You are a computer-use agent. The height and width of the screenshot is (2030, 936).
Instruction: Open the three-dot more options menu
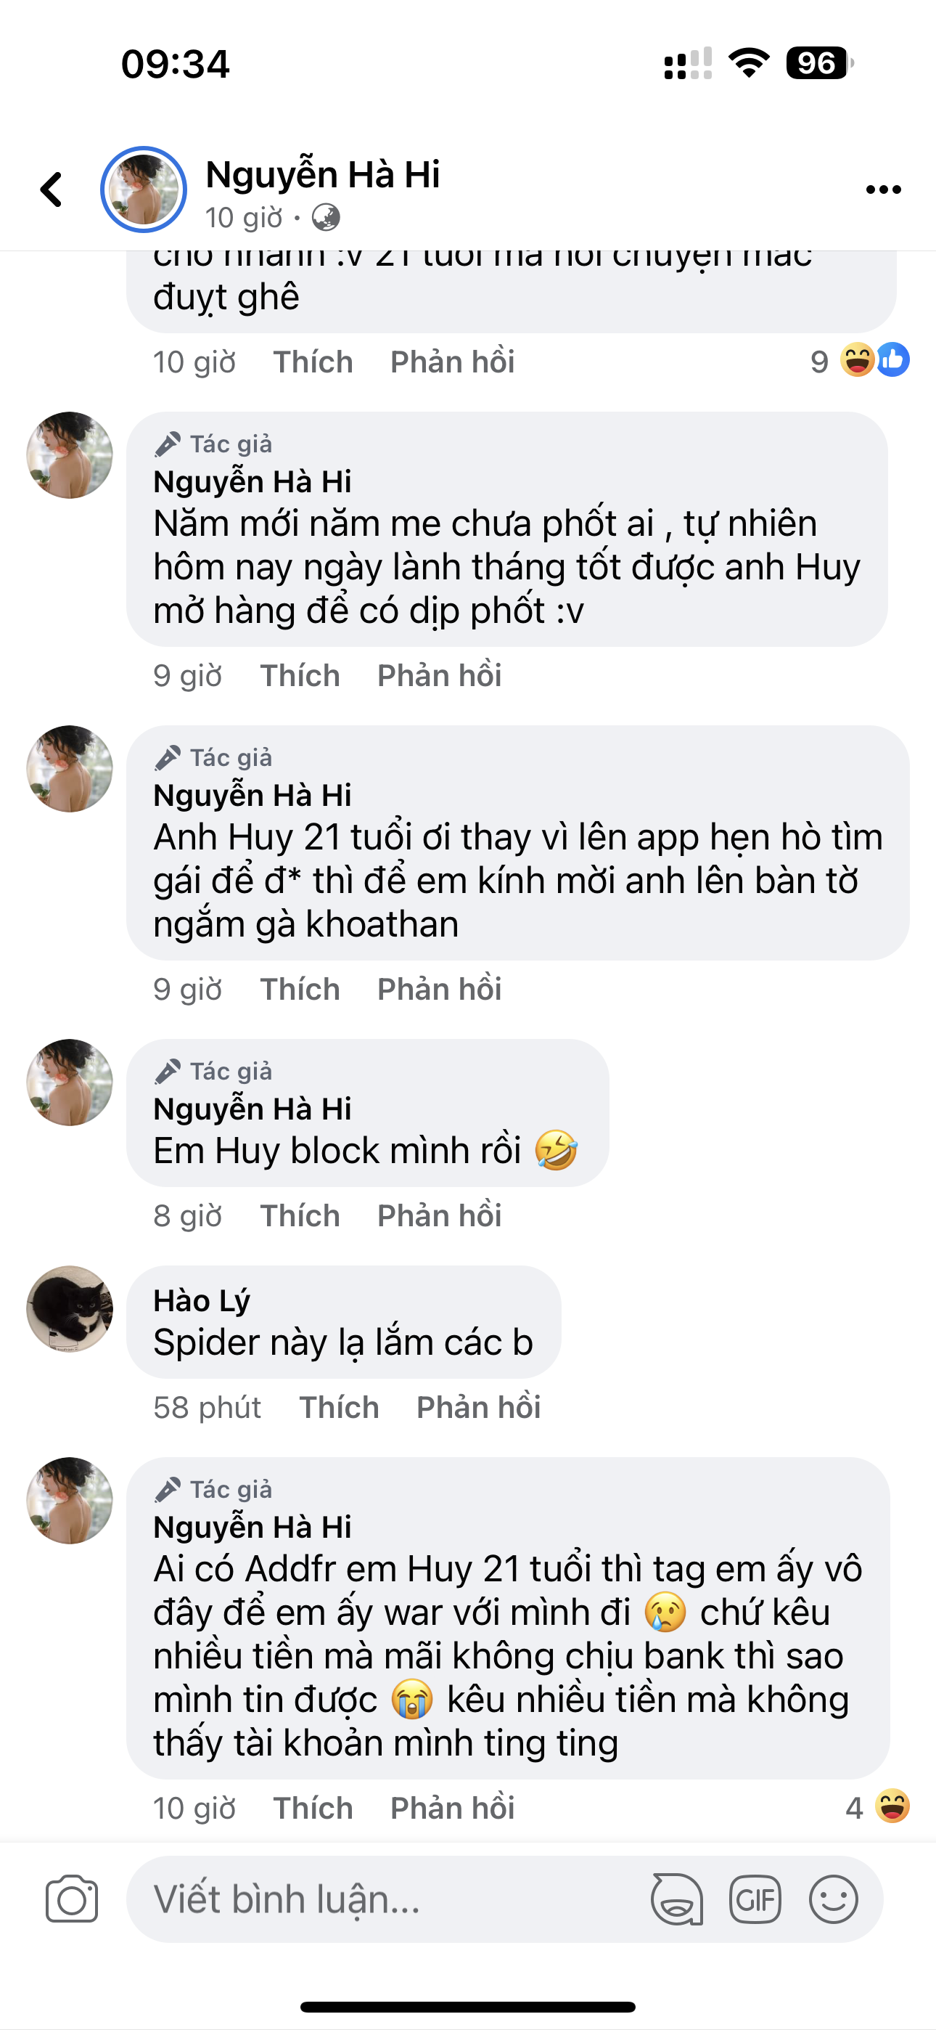click(882, 190)
